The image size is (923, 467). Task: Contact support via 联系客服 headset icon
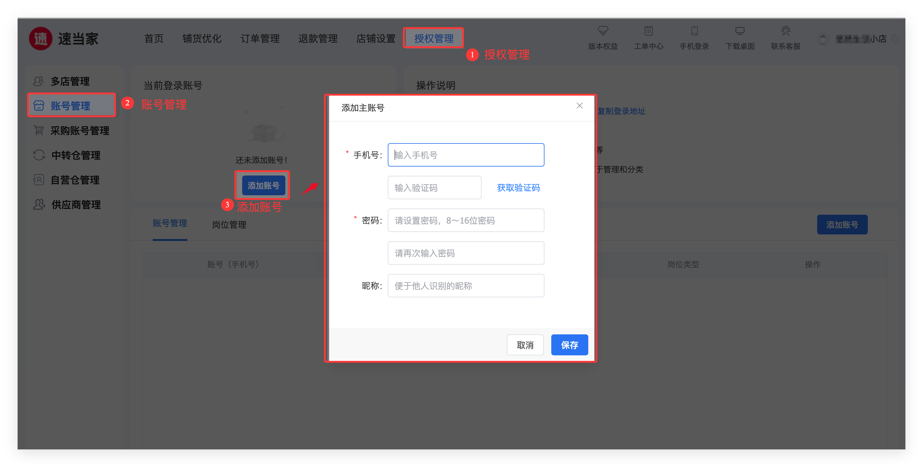[785, 31]
